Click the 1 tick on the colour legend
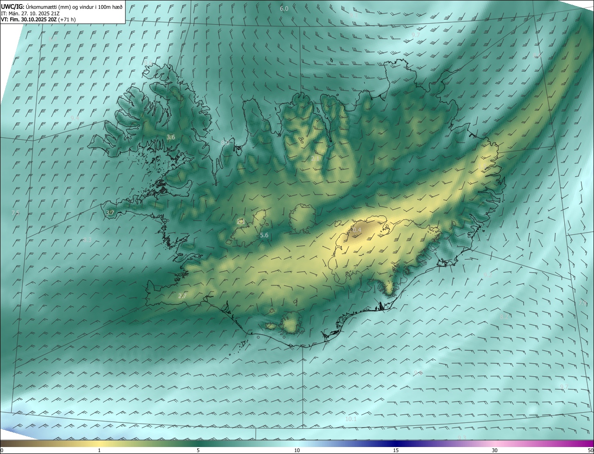The image size is (594, 454). 99,450
